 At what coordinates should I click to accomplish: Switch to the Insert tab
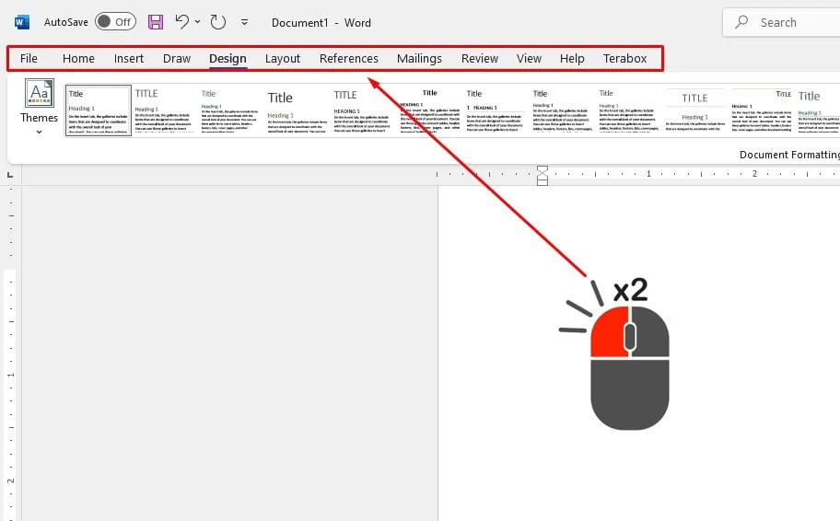[129, 58]
